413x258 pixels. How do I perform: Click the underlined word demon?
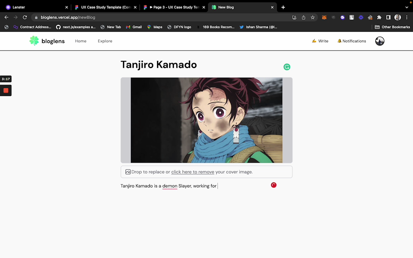coord(170,186)
